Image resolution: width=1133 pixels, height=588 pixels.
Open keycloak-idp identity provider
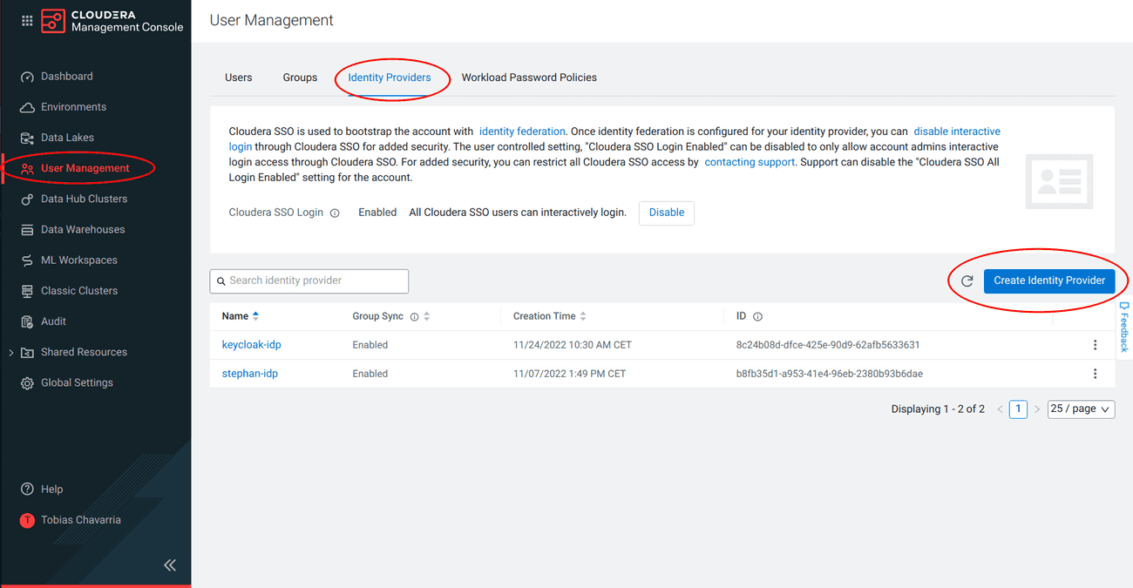(x=251, y=345)
